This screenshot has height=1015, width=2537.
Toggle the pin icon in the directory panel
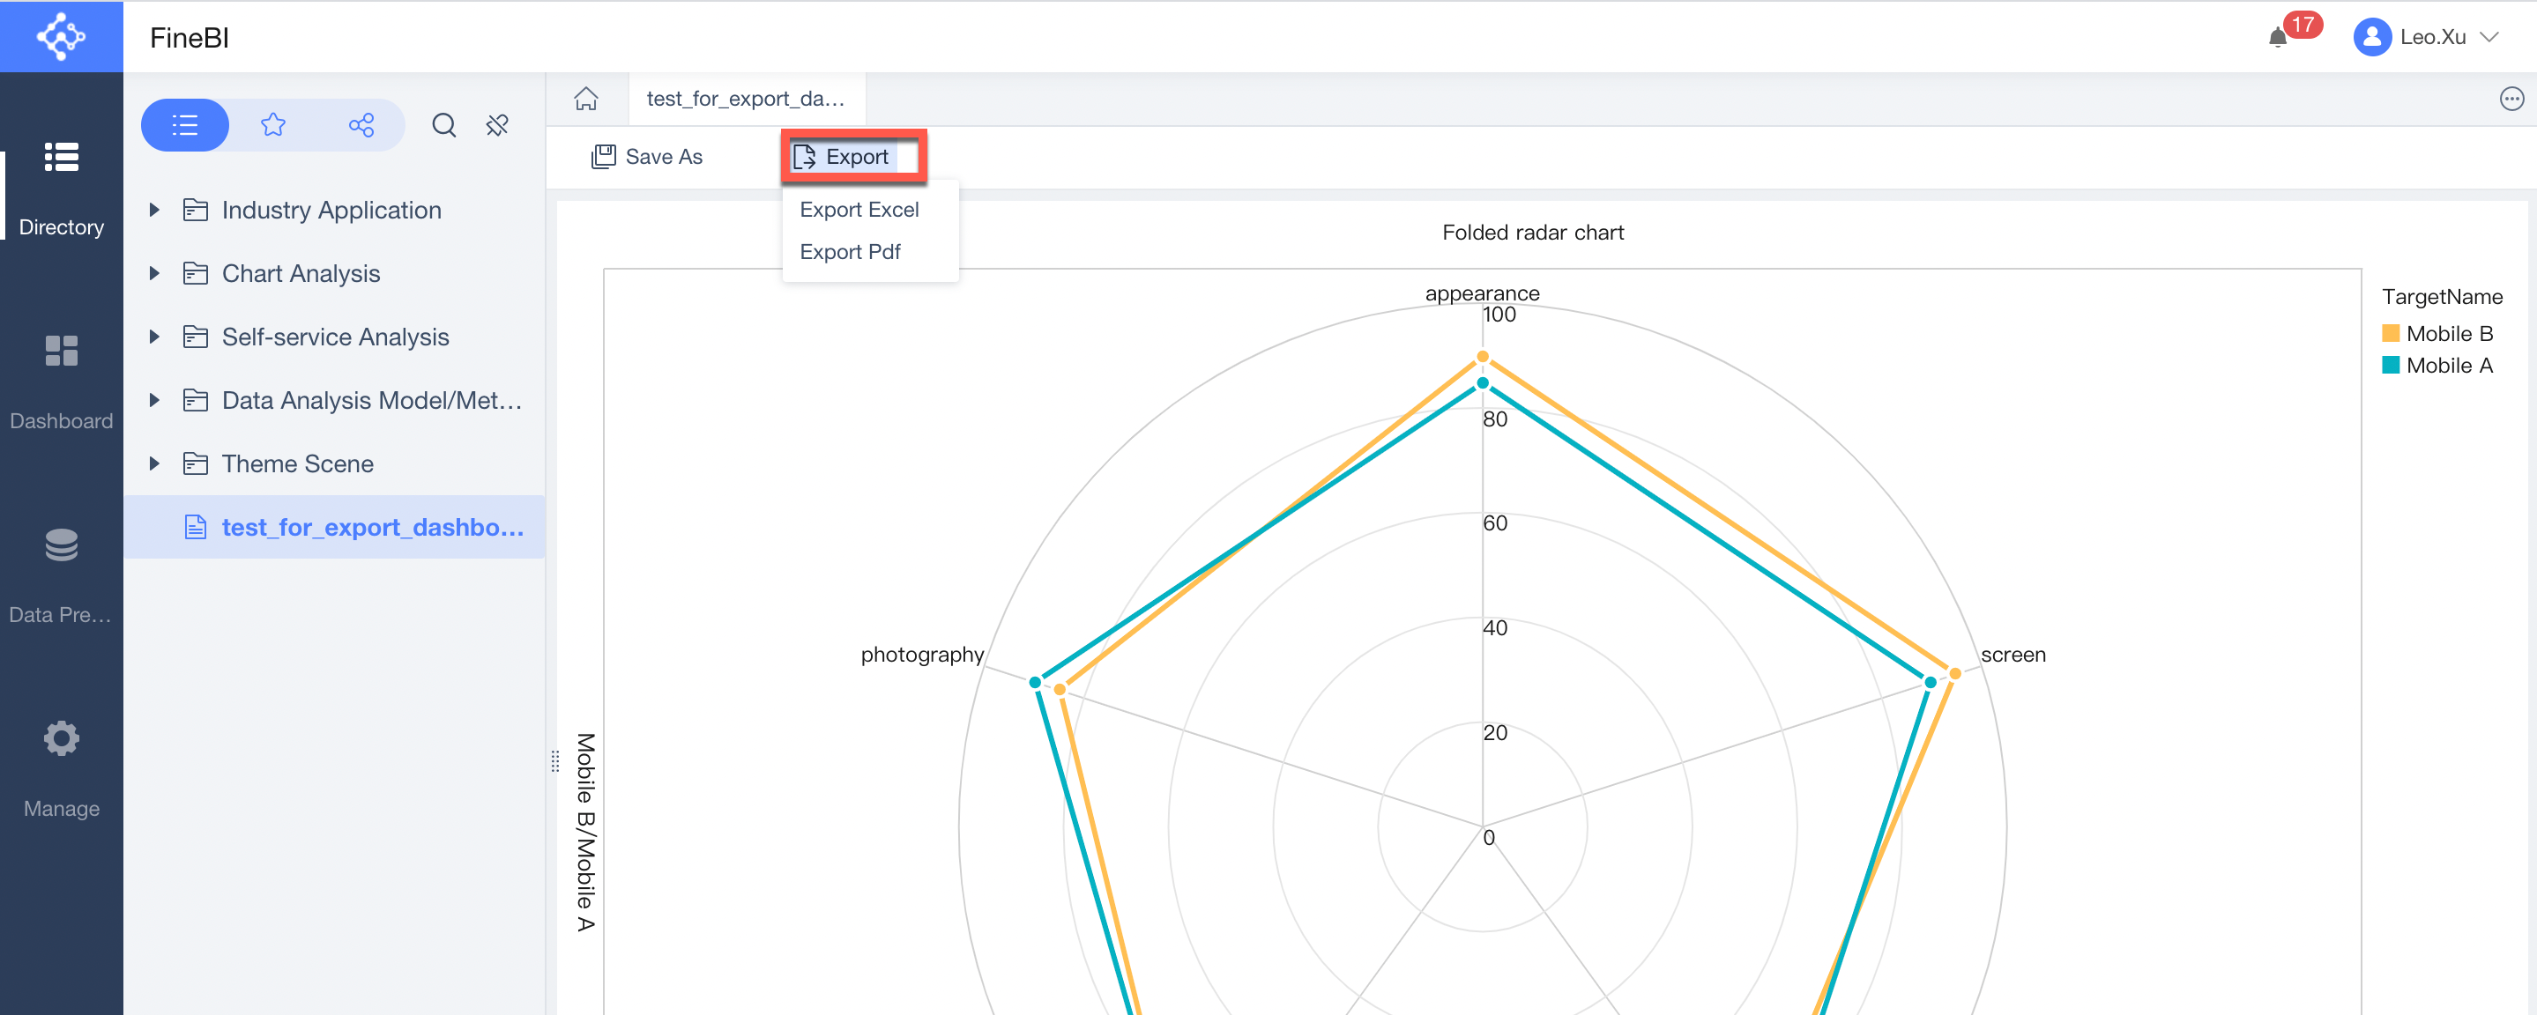click(x=496, y=125)
